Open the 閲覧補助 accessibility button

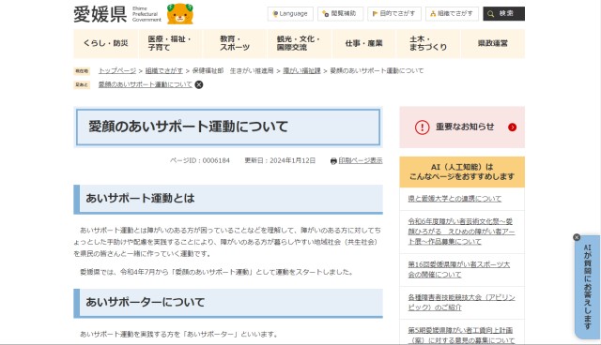point(340,14)
